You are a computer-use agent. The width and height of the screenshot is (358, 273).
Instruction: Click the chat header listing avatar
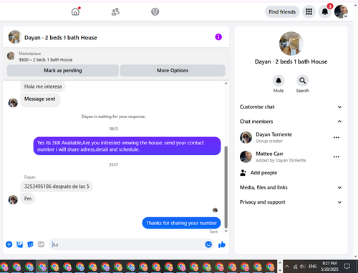click(15, 37)
